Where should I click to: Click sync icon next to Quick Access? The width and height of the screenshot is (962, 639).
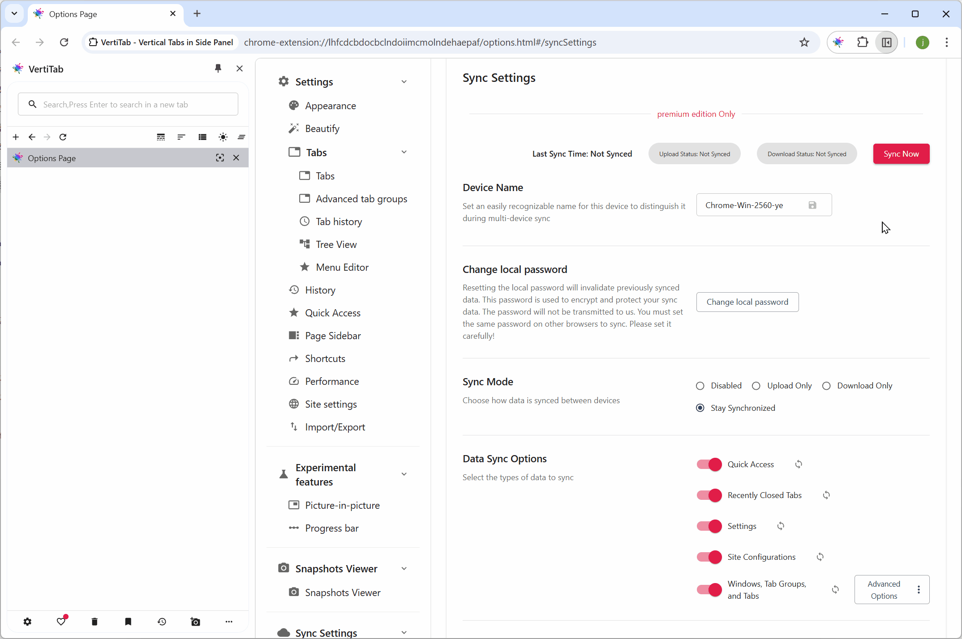[x=799, y=464]
